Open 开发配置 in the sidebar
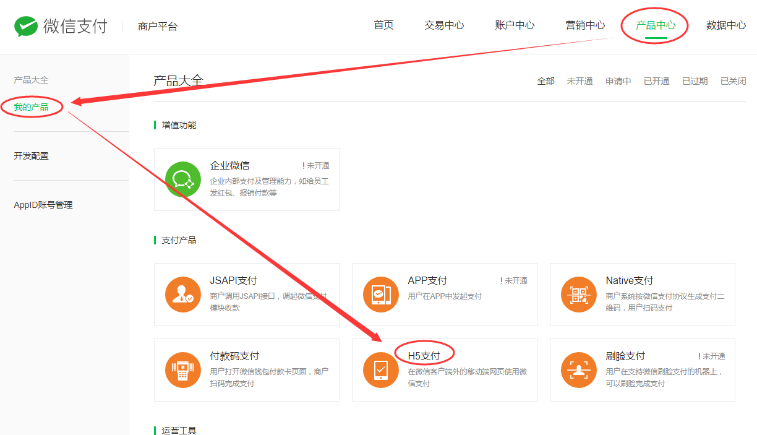 [31, 156]
